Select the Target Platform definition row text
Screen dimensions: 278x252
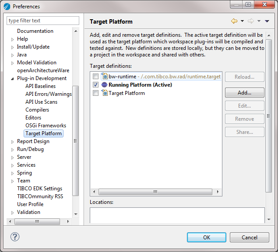(x=127, y=93)
